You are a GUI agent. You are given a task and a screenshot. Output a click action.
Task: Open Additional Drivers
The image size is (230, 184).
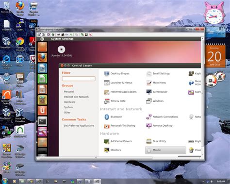point(118,141)
